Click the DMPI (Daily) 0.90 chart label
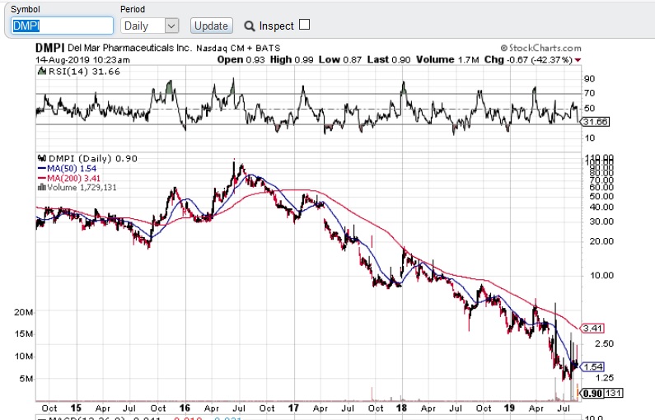655x420 pixels. tap(87, 159)
